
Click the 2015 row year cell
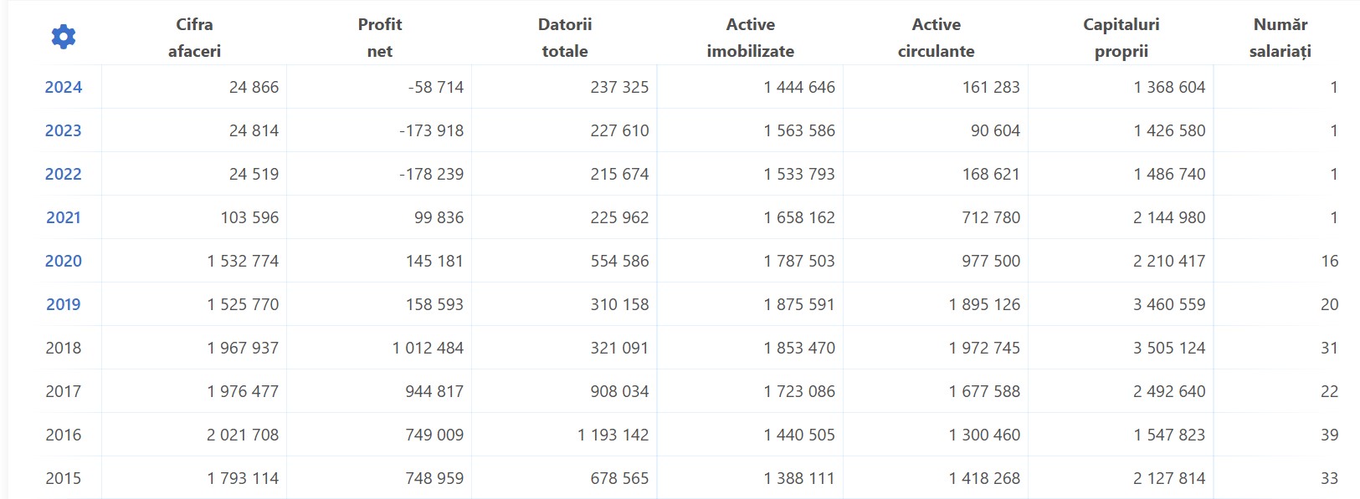(64, 478)
